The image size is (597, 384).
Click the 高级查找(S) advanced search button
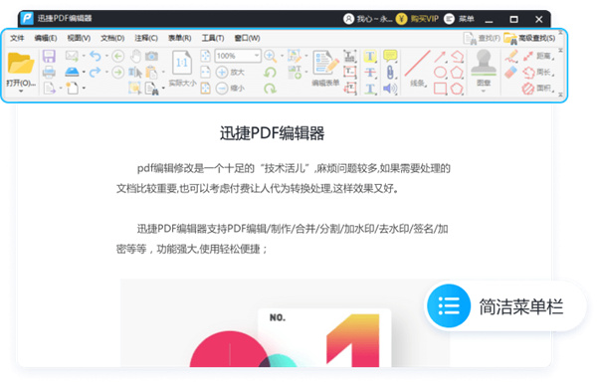point(529,38)
